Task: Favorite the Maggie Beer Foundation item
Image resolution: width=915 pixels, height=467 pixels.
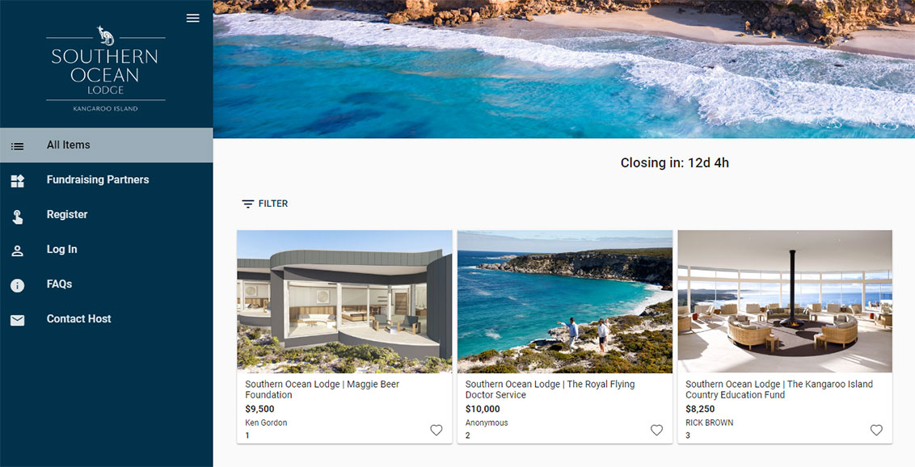Action: [436, 431]
